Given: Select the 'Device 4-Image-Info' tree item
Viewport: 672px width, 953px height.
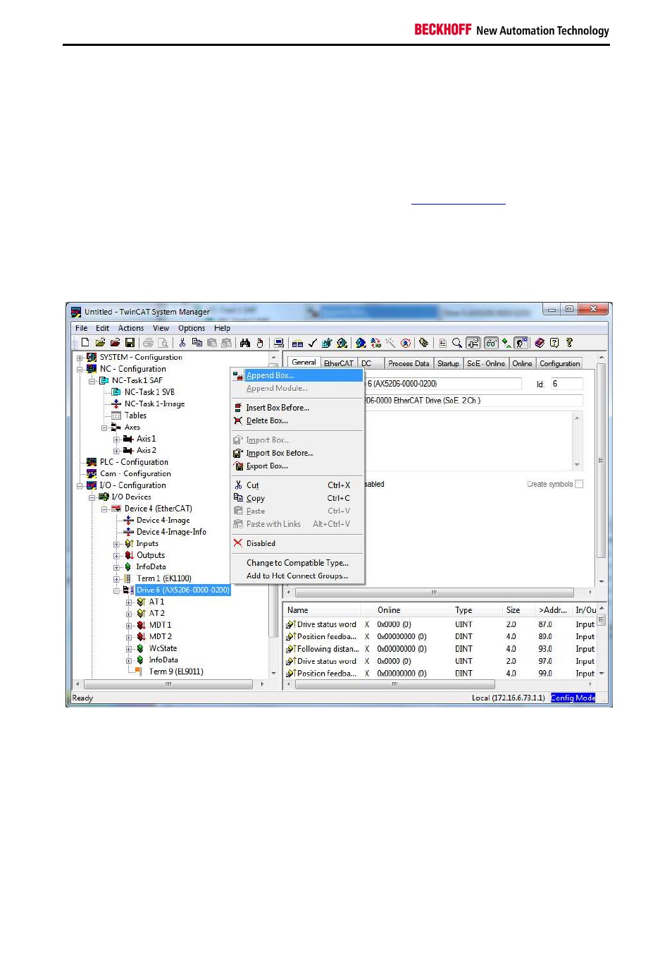Looking at the screenshot, I should point(171,532).
